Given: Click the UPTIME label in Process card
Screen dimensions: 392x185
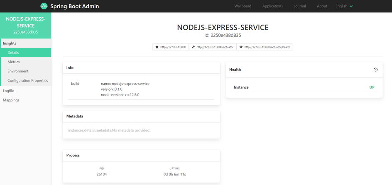Looking at the screenshot, I should coord(174,168).
